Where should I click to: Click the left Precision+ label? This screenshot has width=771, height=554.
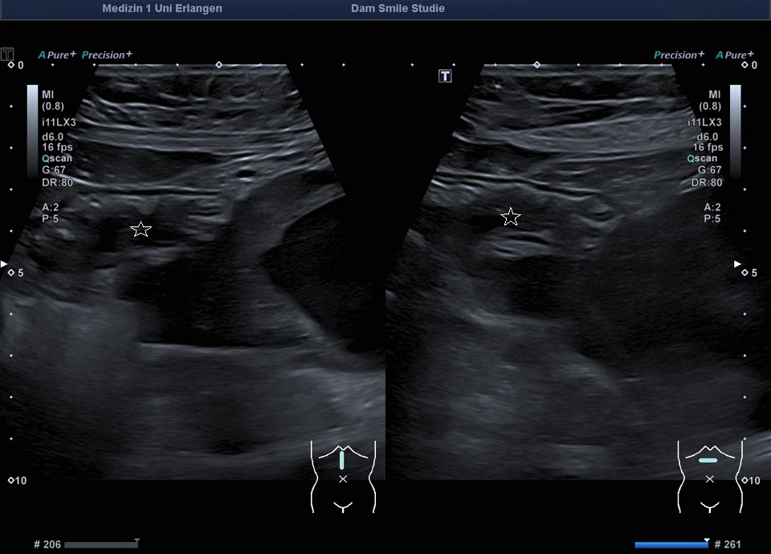point(107,55)
